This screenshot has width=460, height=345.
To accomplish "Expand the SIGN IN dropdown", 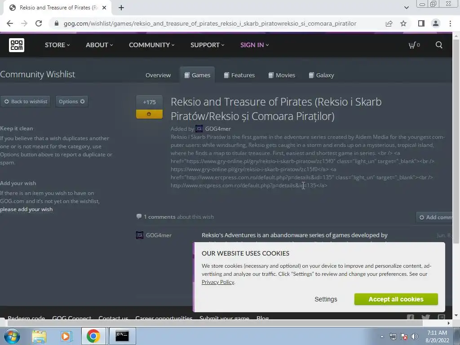I will point(254,45).
